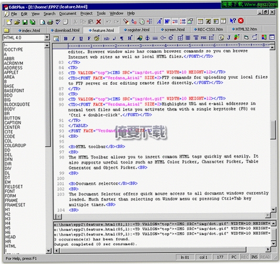The height and width of the screenshot is (264, 280).
Task: Click the editor vertical scrollbar thumb
Action: (x=273, y=130)
